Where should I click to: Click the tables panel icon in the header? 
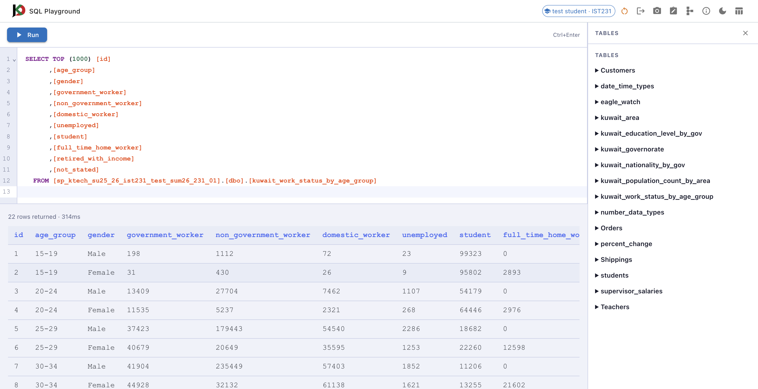739,11
